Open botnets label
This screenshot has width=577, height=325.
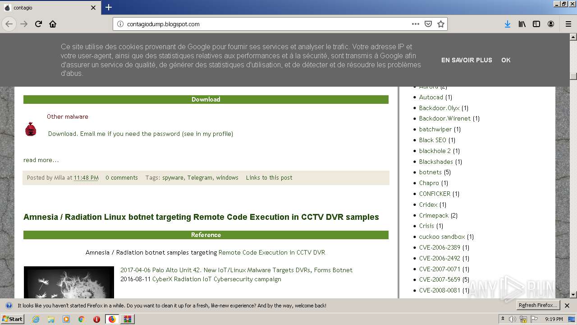(x=430, y=172)
